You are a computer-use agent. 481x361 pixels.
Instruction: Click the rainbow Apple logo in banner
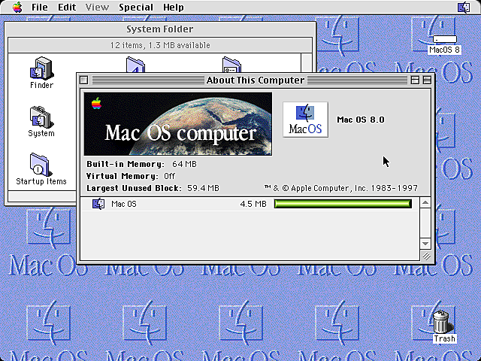(96, 103)
